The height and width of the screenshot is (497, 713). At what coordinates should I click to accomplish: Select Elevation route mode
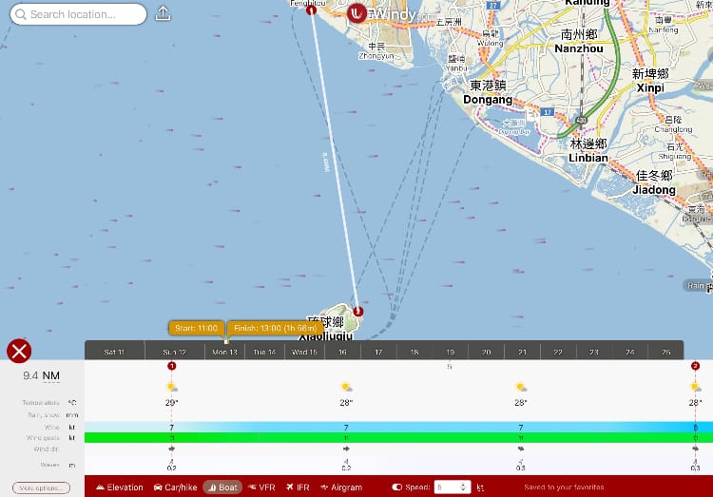[119, 487]
